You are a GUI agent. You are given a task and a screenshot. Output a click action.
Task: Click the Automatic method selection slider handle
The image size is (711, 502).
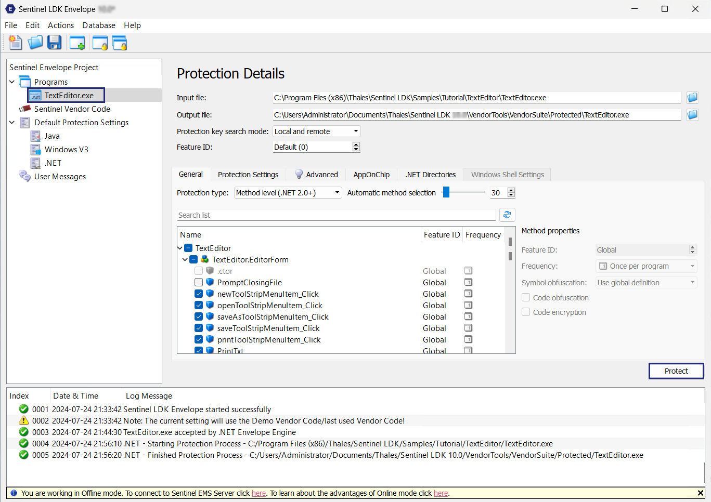446,192
